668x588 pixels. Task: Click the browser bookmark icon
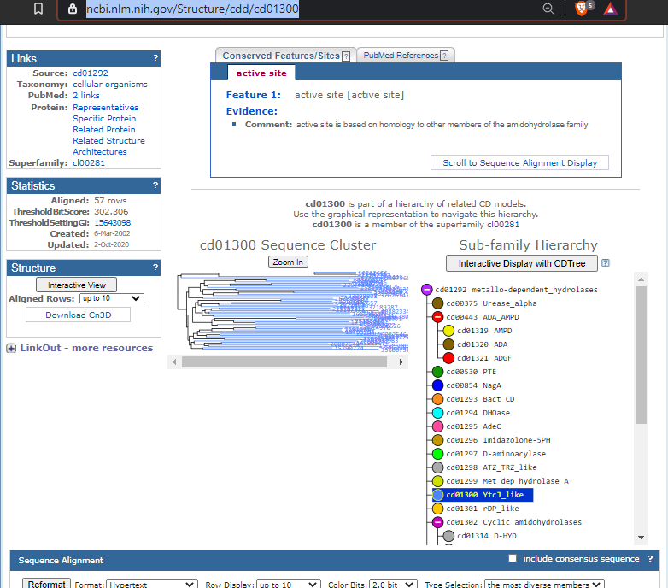pos(38,9)
